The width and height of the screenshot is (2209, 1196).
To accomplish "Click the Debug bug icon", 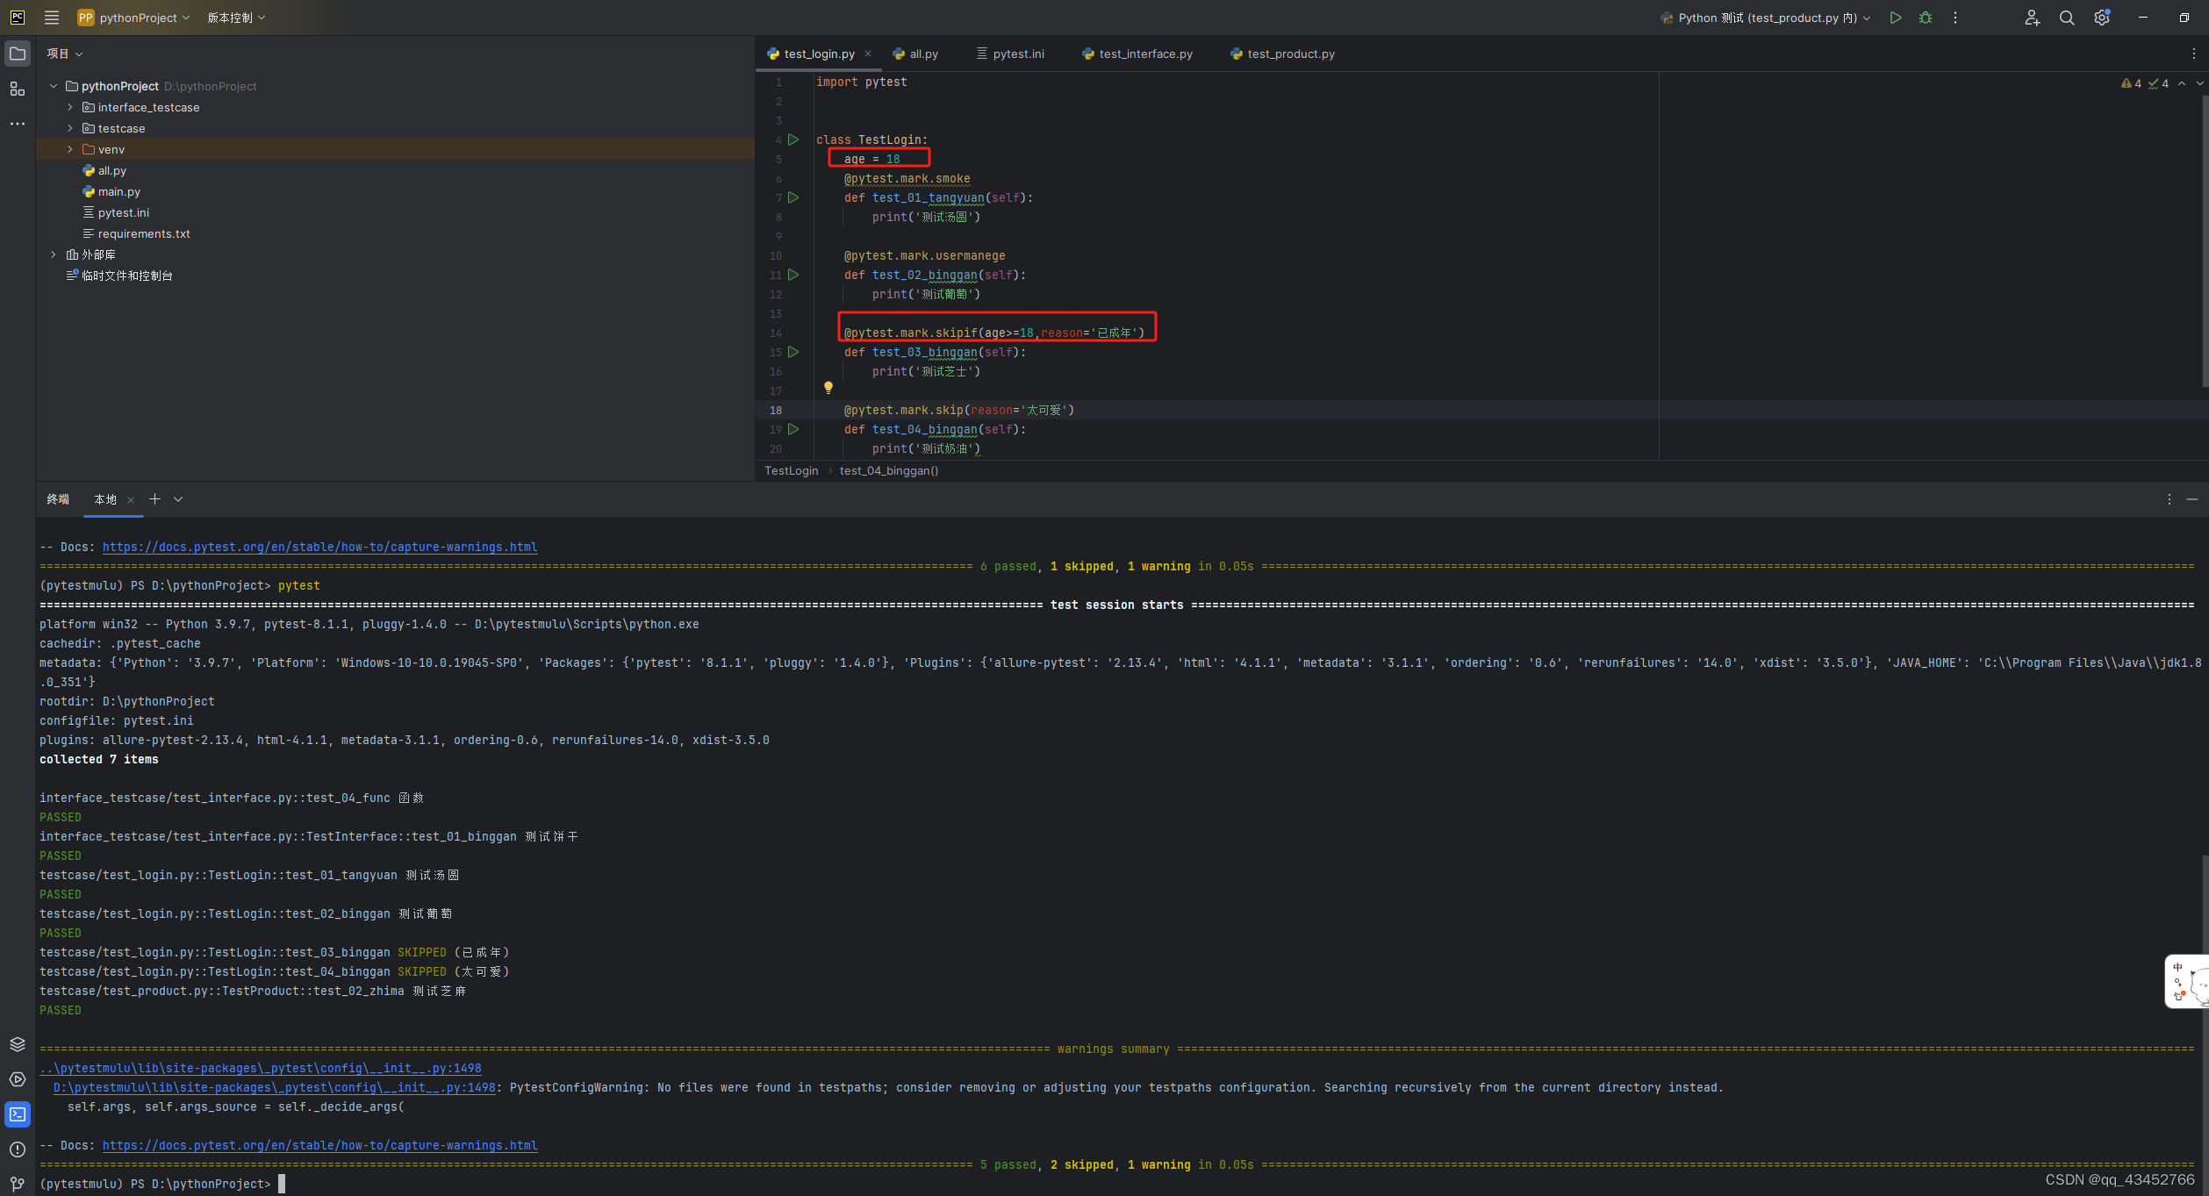I will click(1926, 18).
